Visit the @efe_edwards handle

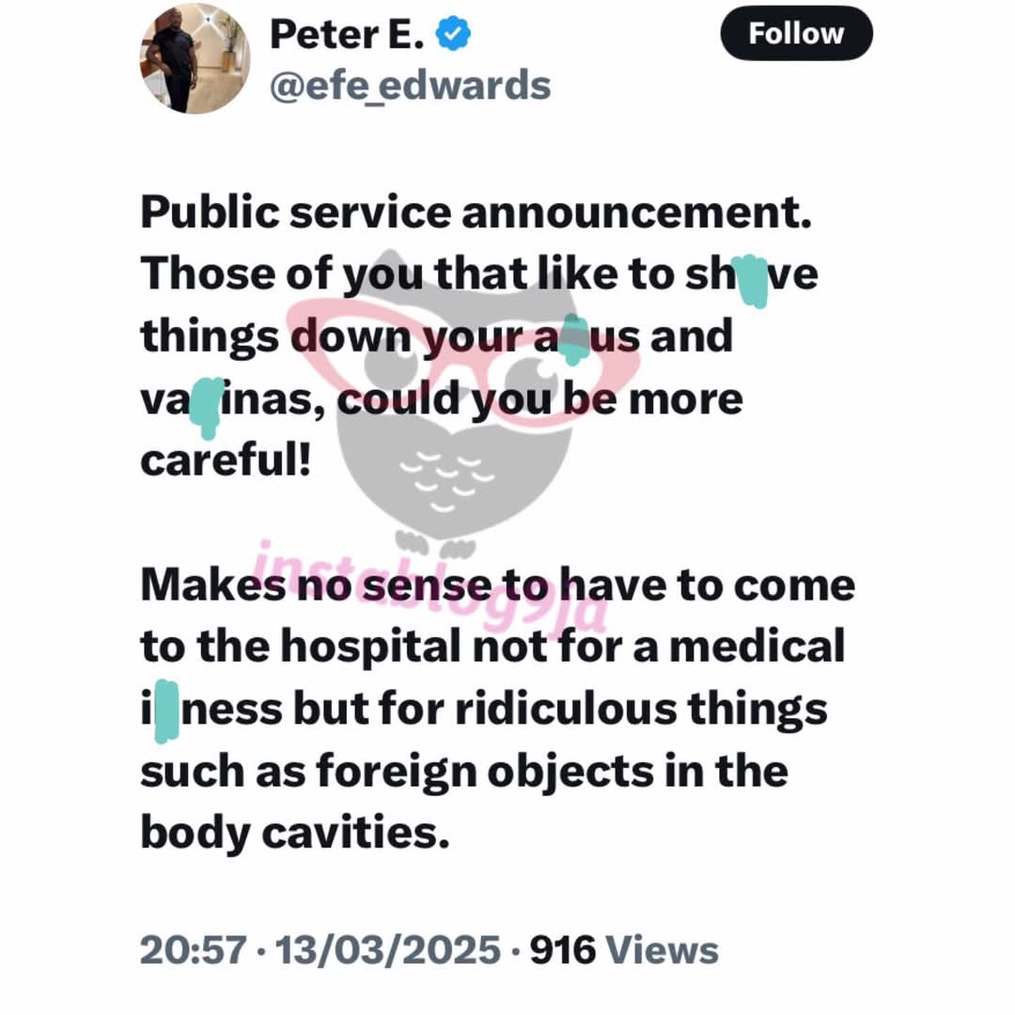click(410, 86)
